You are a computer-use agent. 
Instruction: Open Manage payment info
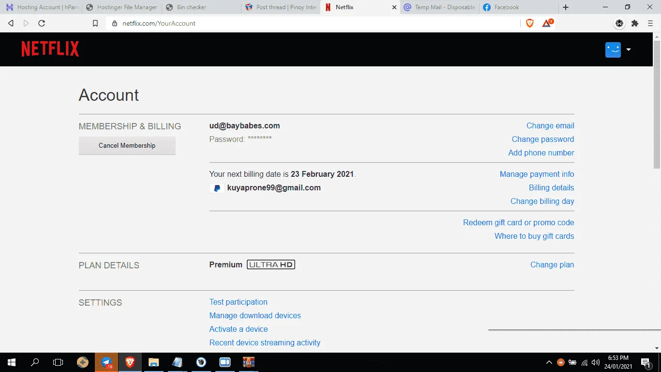pos(537,174)
